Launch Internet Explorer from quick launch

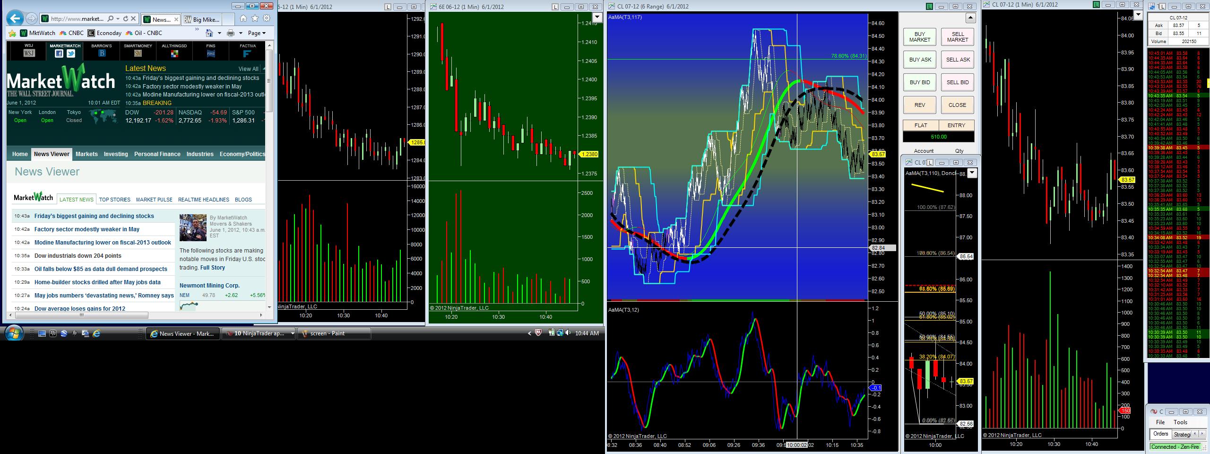(x=97, y=333)
